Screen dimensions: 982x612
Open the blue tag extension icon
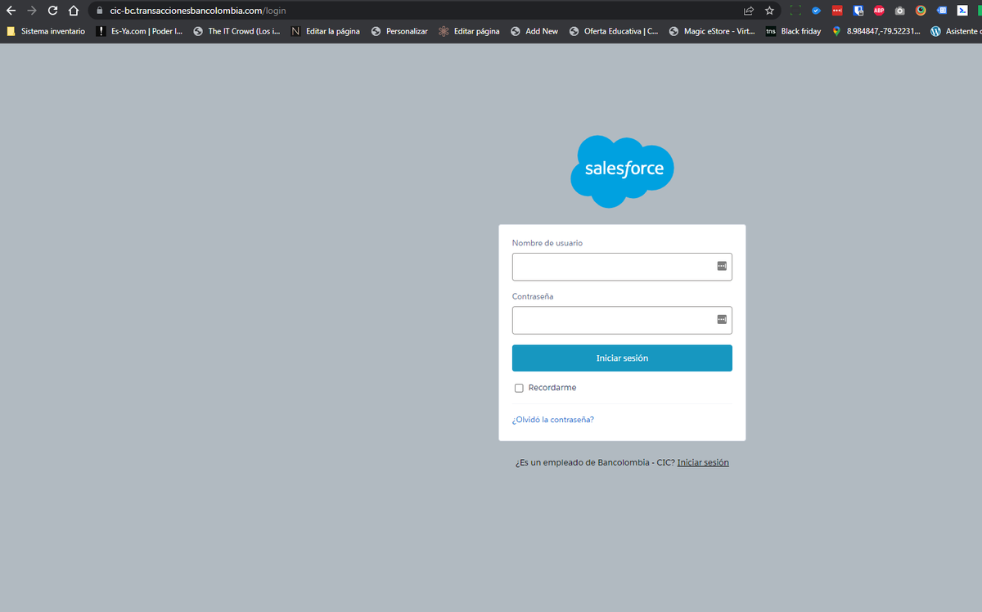click(x=942, y=11)
